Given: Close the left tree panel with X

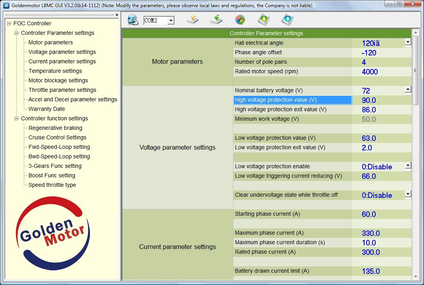Looking at the screenshot, I should 117,15.
